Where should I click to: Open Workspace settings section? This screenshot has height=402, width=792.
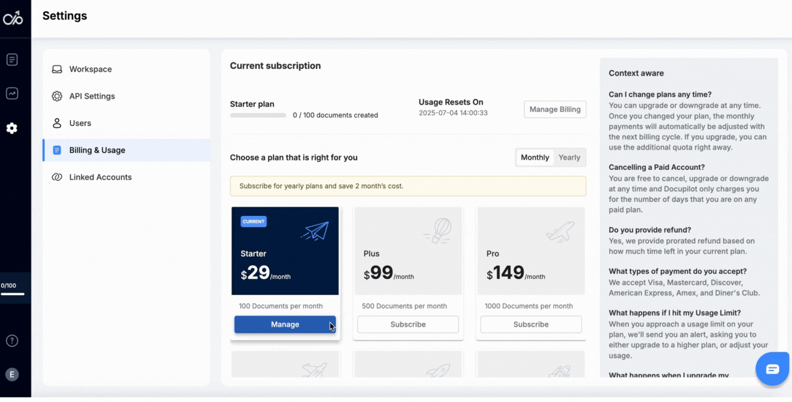click(x=90, y=69)
